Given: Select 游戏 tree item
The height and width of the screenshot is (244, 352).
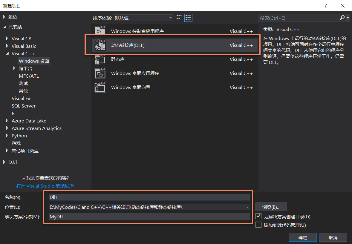Looking at the screenshot, I should pyautogui.click(x=16, y=143).
